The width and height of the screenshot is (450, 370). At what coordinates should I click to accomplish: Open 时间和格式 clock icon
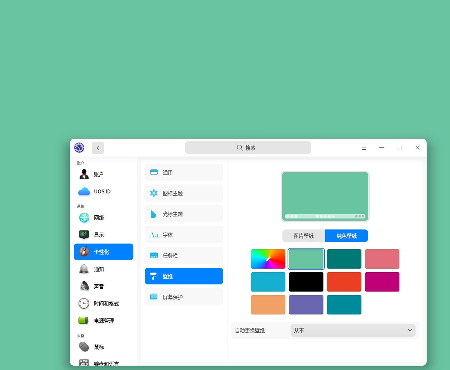point(84,303)
